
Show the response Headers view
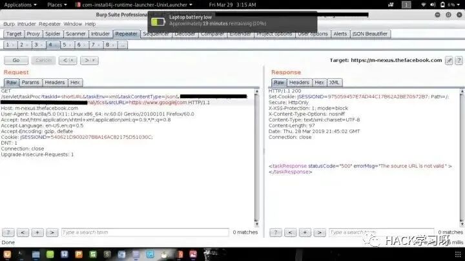point(299,83)
